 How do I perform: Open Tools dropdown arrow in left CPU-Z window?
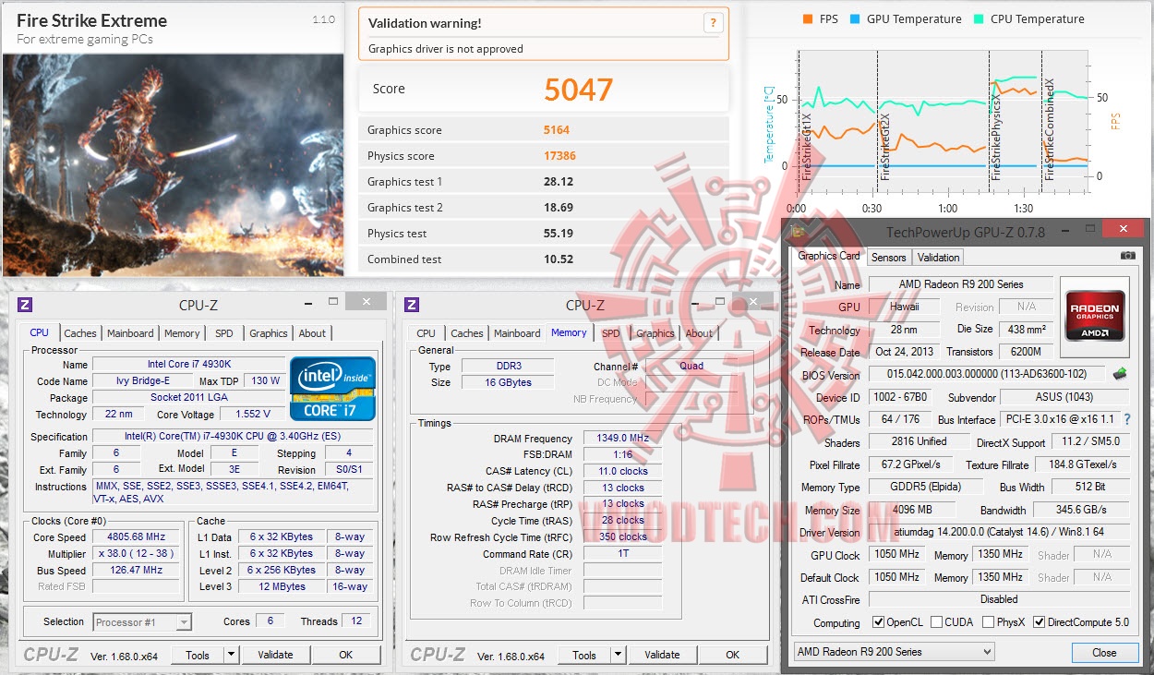click(231, 656)
